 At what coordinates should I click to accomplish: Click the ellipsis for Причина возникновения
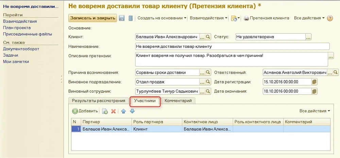(x=202, y=73)
